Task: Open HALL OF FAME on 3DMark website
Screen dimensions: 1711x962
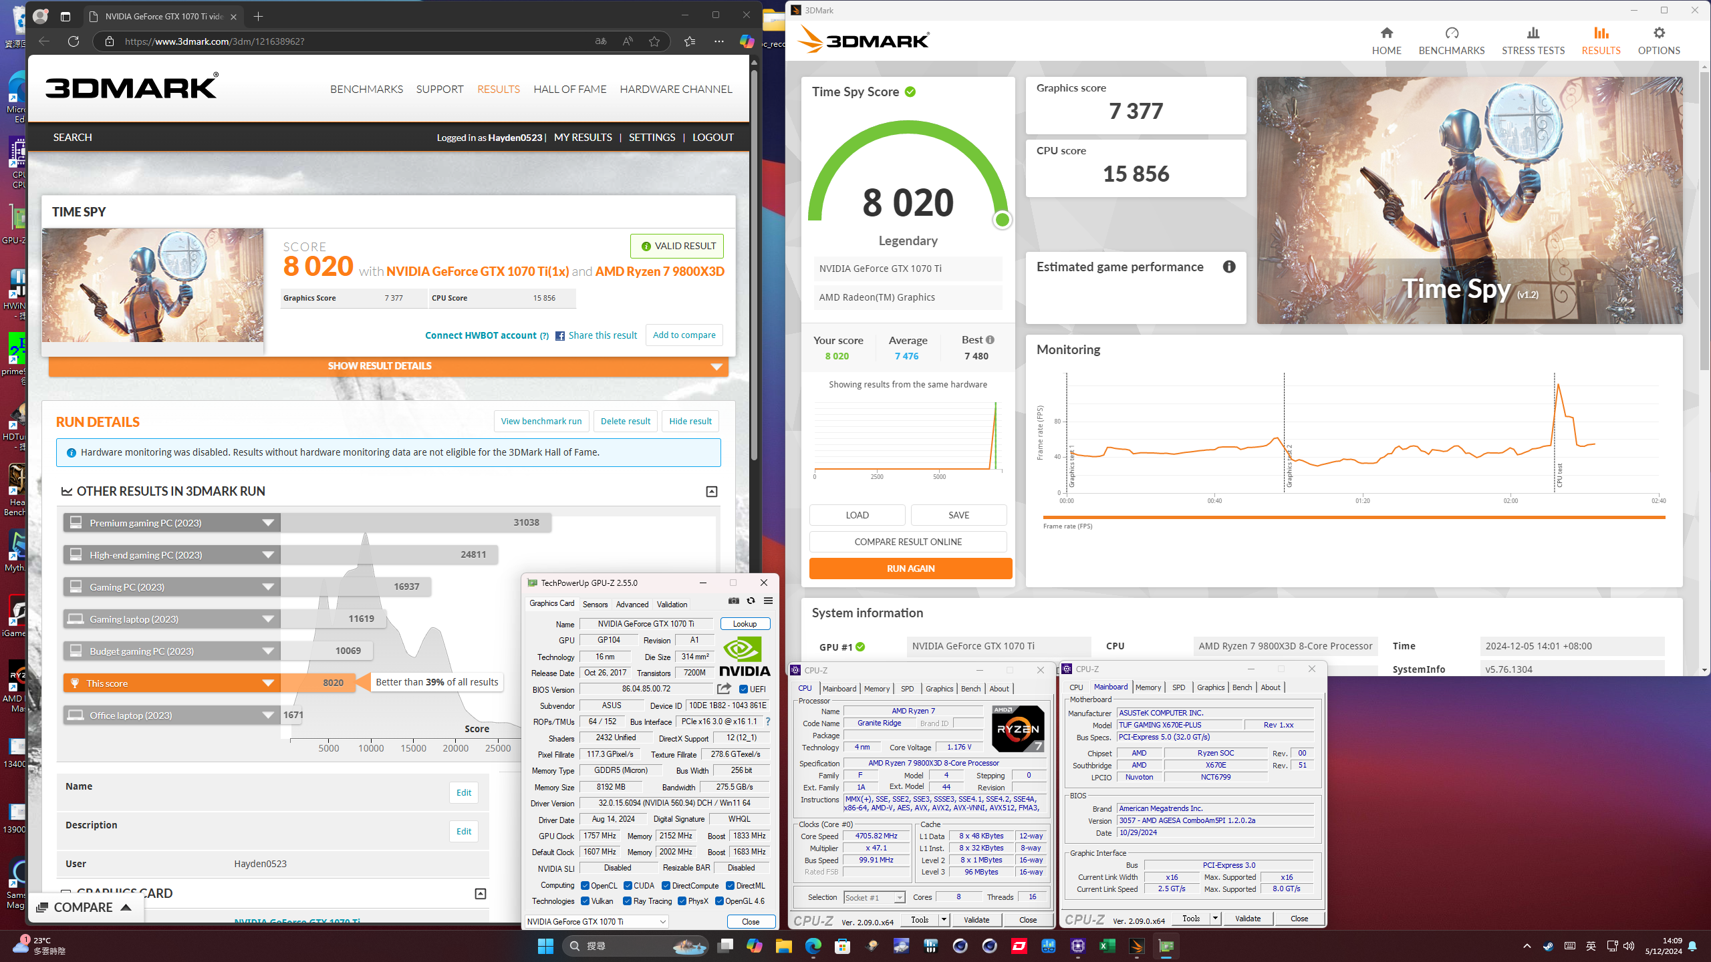Action: (569, 90)
